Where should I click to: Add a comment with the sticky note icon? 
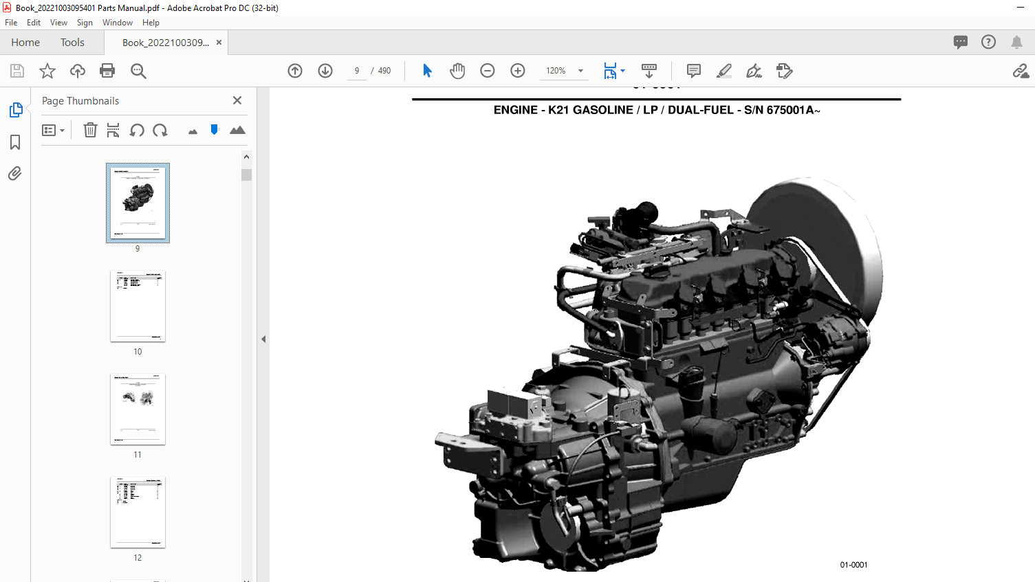(694, 71)
